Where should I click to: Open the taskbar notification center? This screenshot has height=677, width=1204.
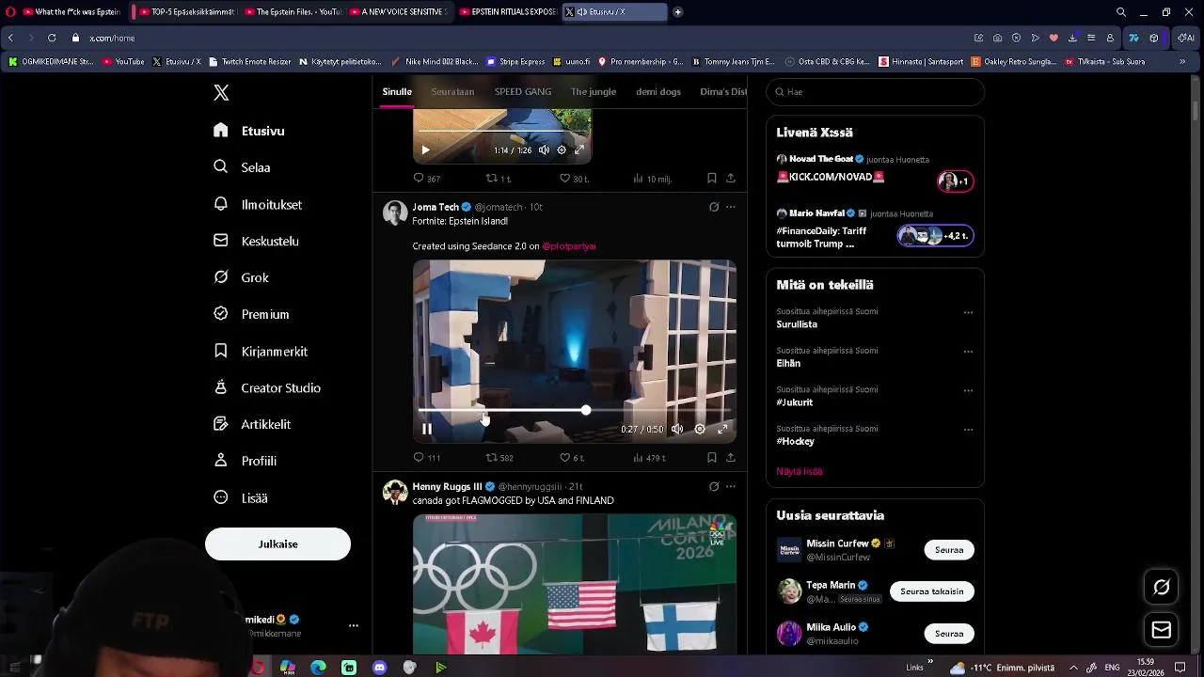[1180, 668]
